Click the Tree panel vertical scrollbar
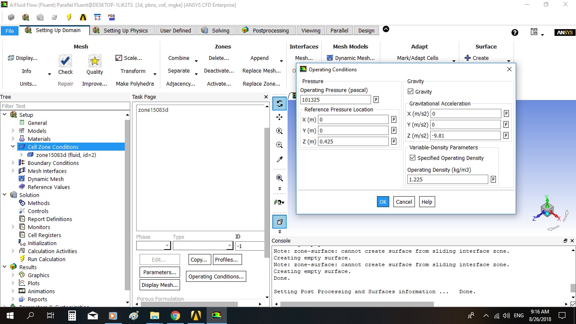576x324 pixels. pos(127,205)
